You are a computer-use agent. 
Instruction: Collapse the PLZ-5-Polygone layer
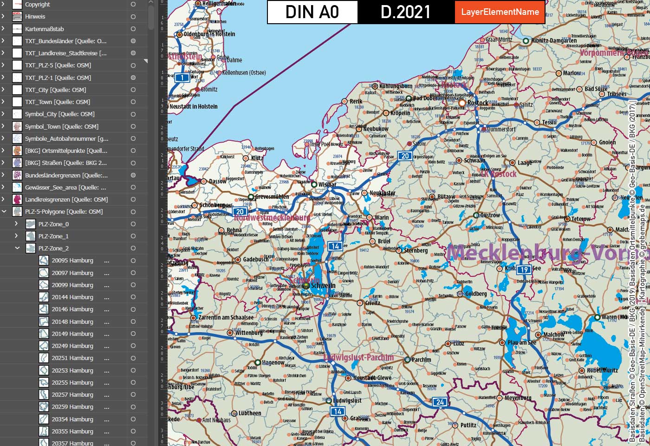coord(5,211)
